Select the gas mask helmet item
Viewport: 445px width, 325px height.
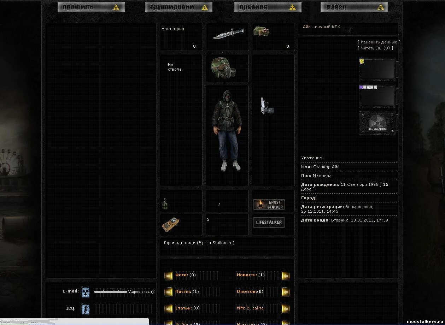pos(223,68)
